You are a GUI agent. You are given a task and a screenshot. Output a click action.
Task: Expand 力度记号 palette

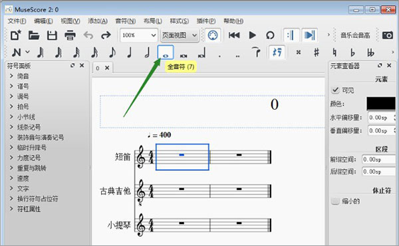pyautogui.click(x=11, y=158)
